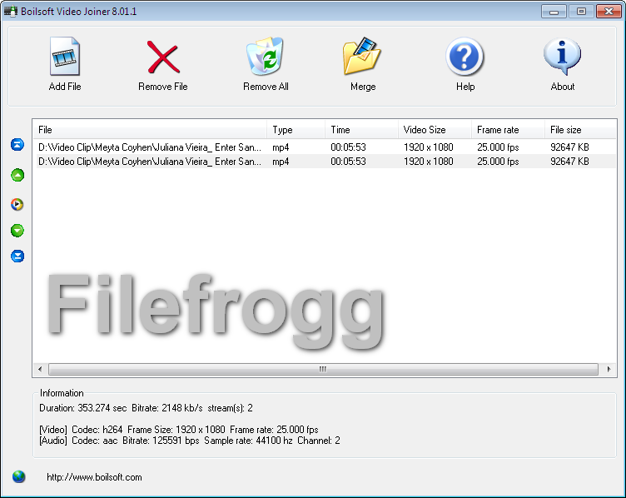This screenshot has width=626, height=498.
Task: Click the first row's 00:05:53 time cell
Action: 348,147
